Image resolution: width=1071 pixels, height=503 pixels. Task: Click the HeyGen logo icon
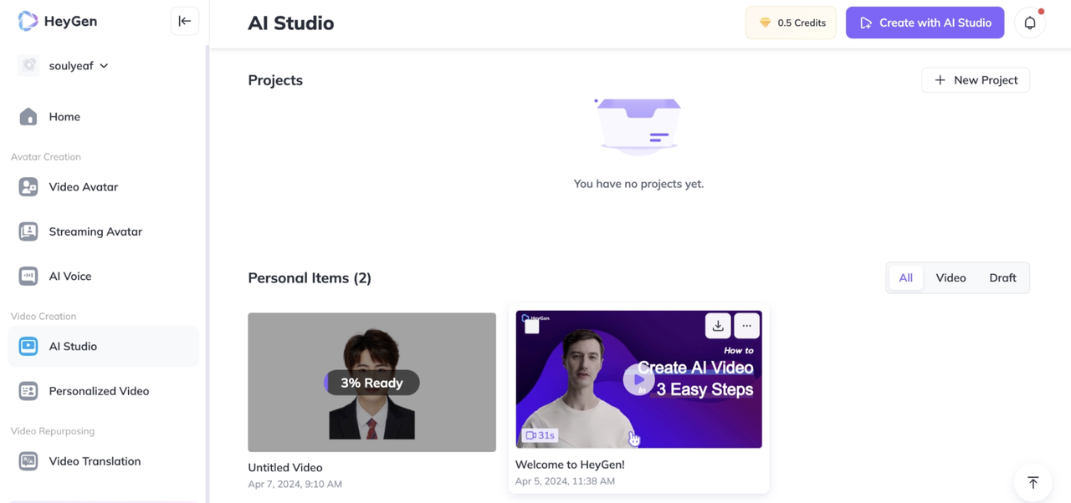(28, 21)
